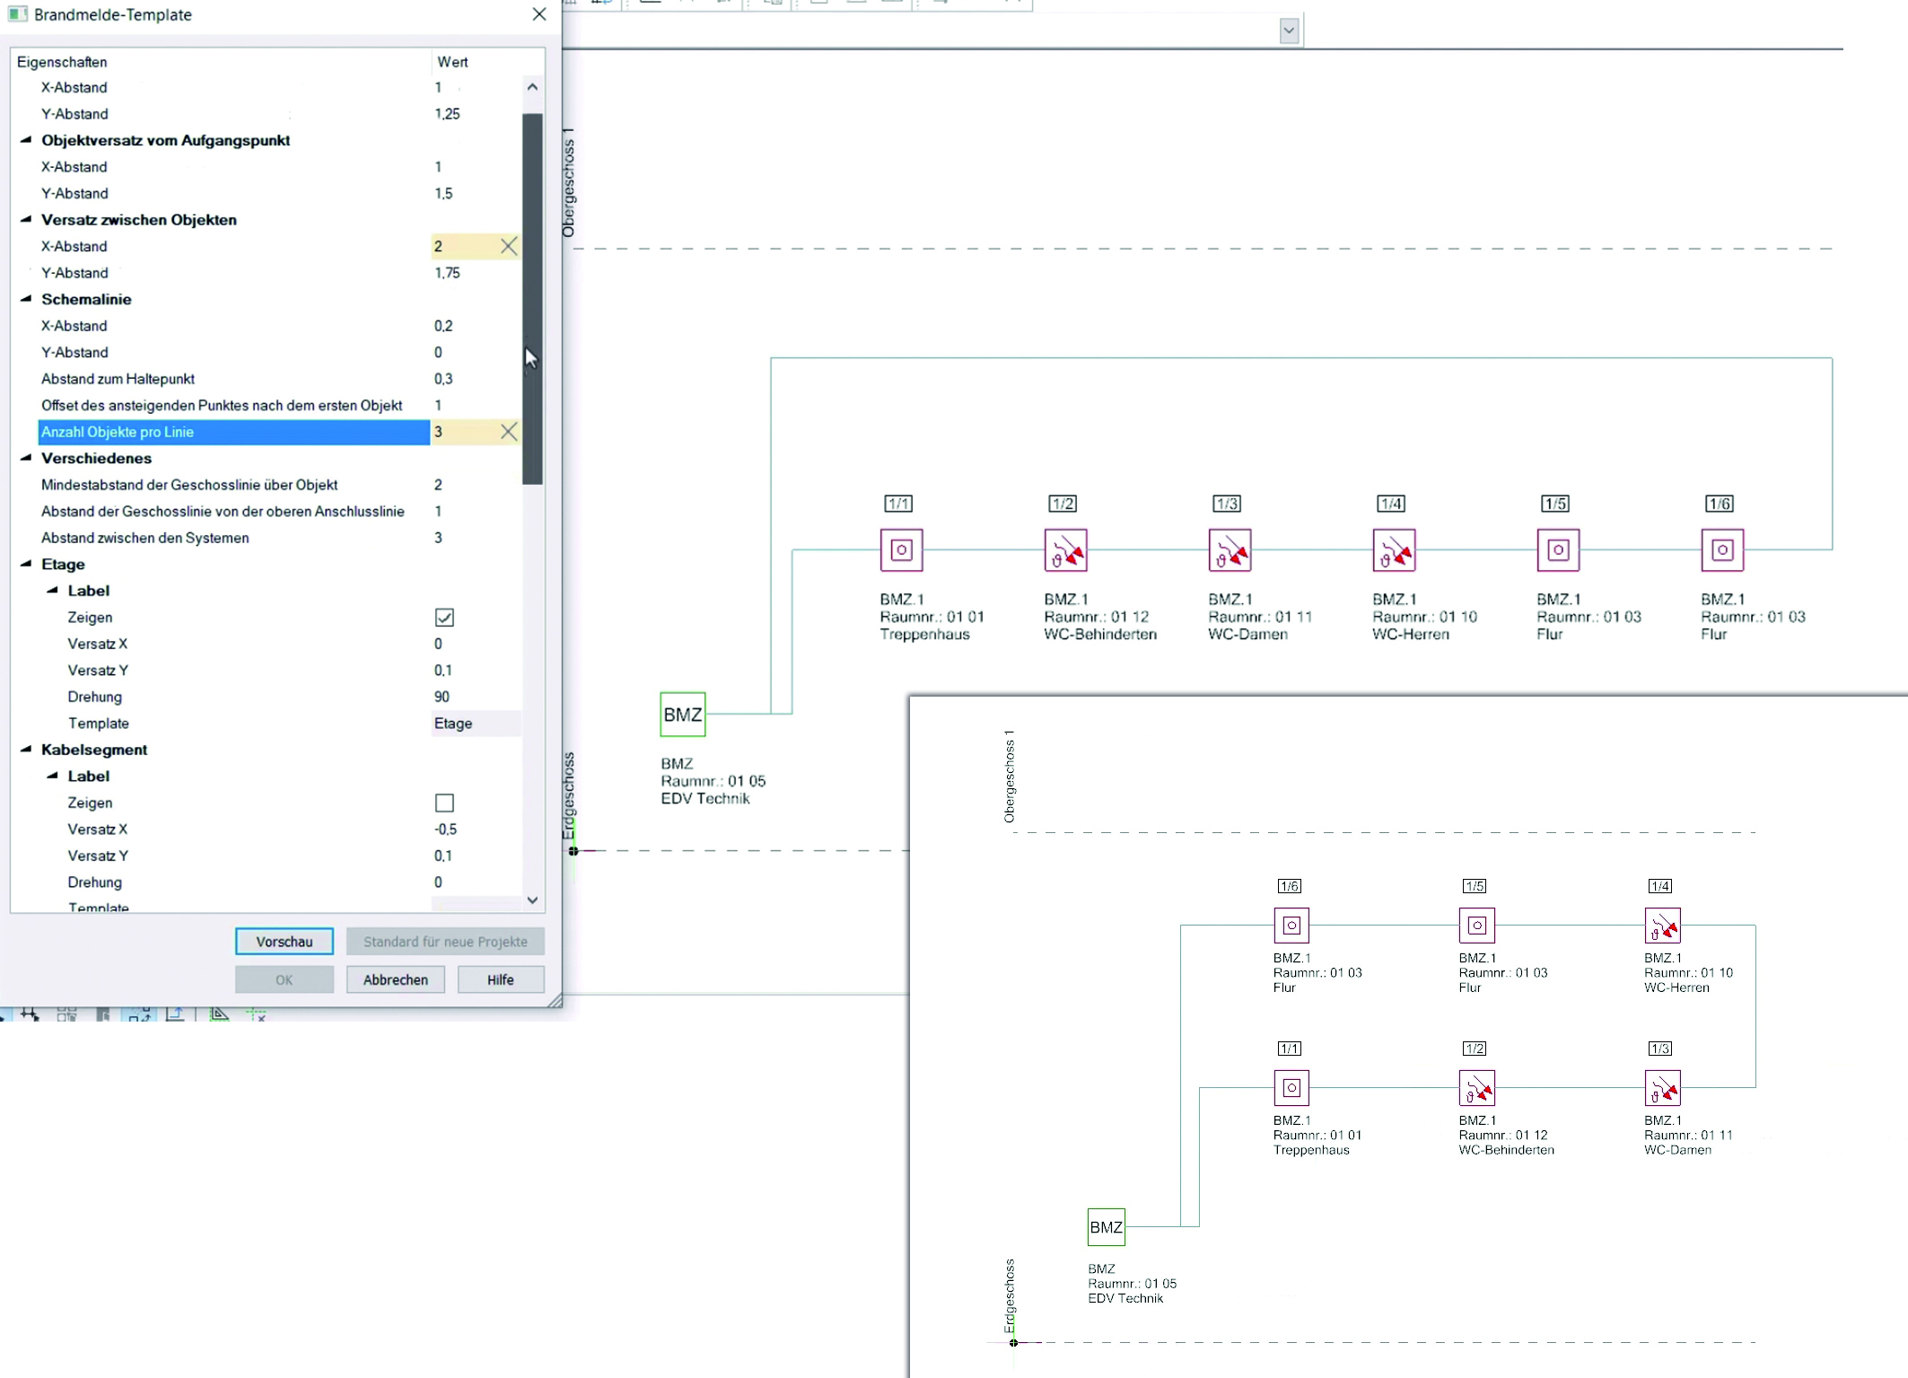
Task: Select the 1/1 smoke detector symbol in upper schematic
Action: pos(901,550)
